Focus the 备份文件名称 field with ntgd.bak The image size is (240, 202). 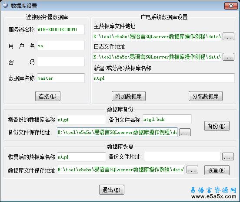[167, 119]
